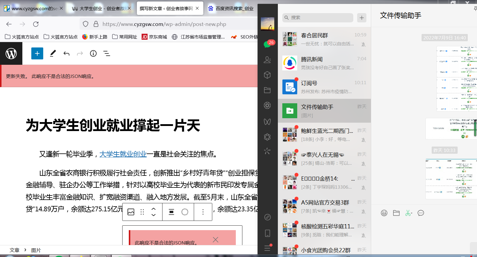Image resolution: width=477 pixels, height=257 pixels.
Task: Click the WeChat search field
Action: pos(318,18)
